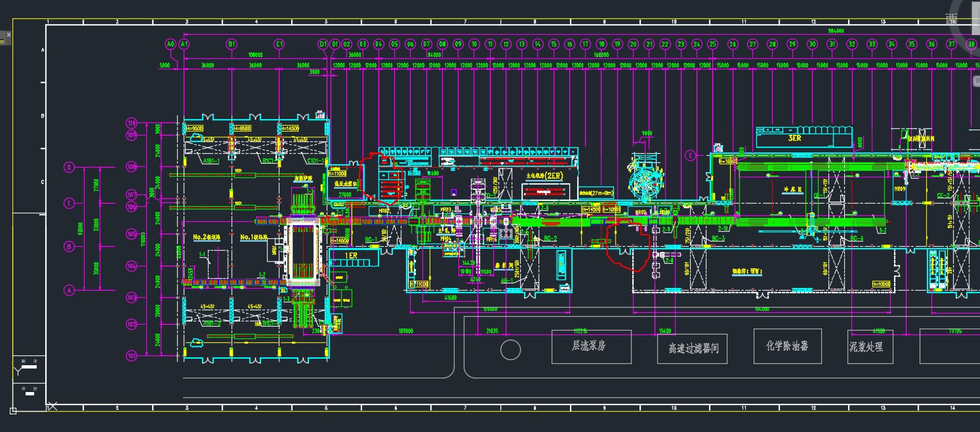980x432 pixels.
Task: Select the magenta circular fan machine symbol
Action: point(645,184)
